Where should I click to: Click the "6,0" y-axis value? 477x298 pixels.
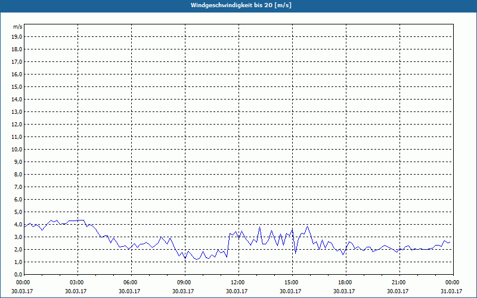(x=18, y=200)
